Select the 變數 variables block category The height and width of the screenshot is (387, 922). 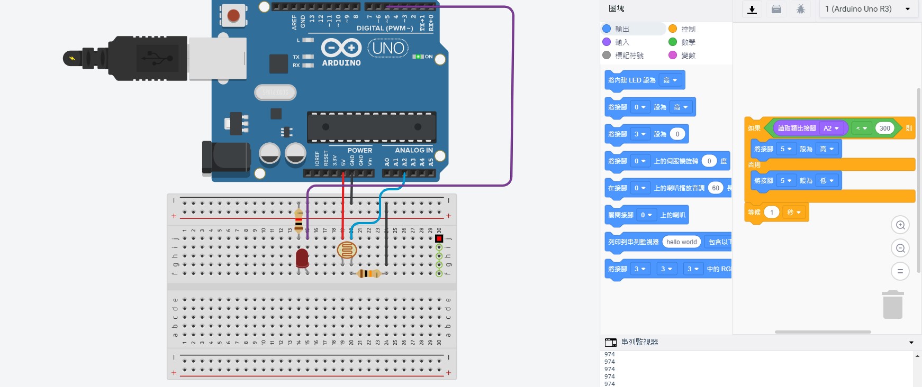click(x=688, y=56)
